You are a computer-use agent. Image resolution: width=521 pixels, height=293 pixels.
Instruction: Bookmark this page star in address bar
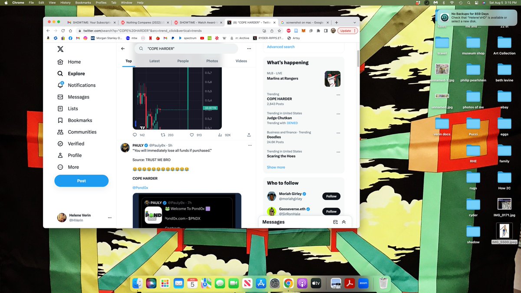279,31
